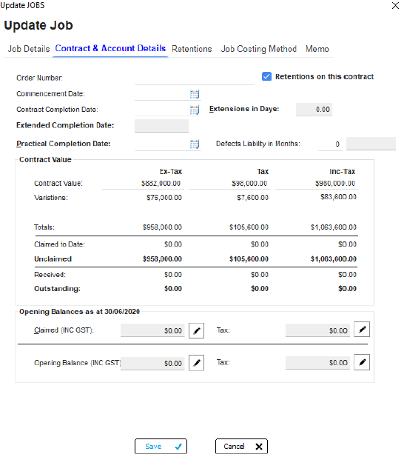404x457 pixels.
Task: Click the Tax $0.00 field on Opening Balance row
Action: point(317,363)
